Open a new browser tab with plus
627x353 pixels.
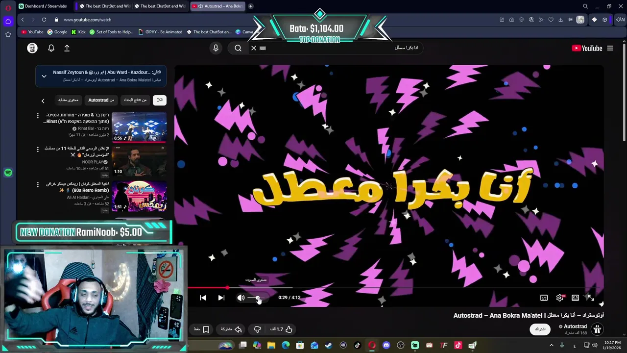251,6
